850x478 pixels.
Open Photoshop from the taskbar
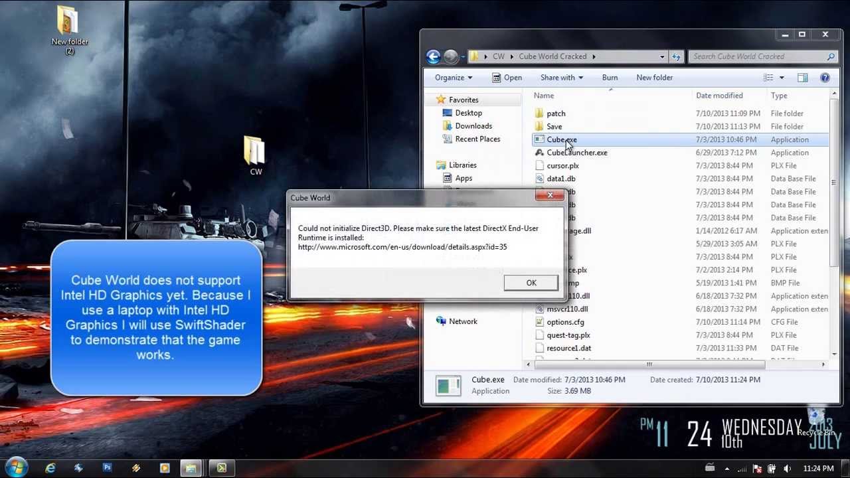click(107, 468)
